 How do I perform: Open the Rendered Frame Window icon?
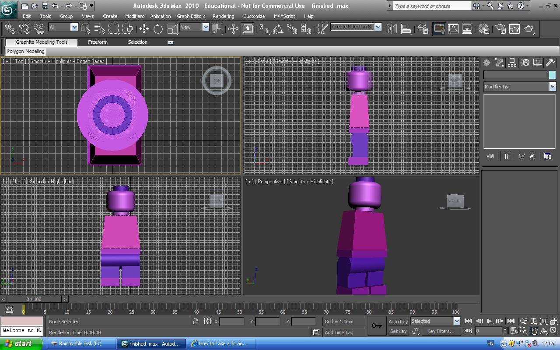pyautogui.click(x=514, y=29)
